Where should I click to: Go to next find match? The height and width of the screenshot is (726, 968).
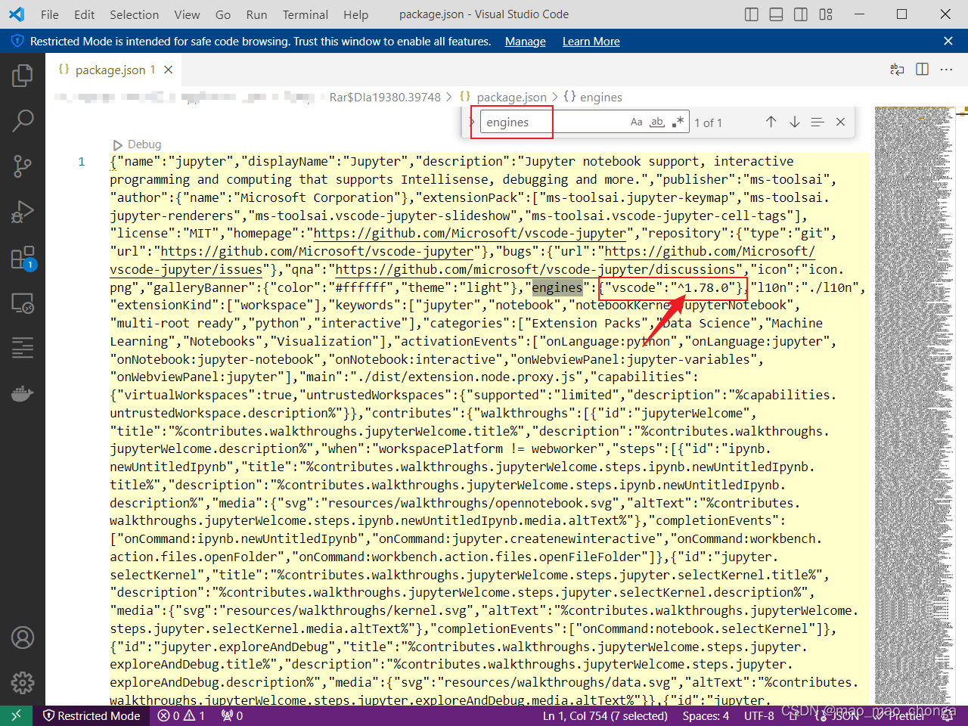(794, 122)
